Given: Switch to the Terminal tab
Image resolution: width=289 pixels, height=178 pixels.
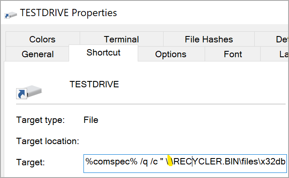Looking at the screenshot, I should pyautogui.click(x=122, y=39).
